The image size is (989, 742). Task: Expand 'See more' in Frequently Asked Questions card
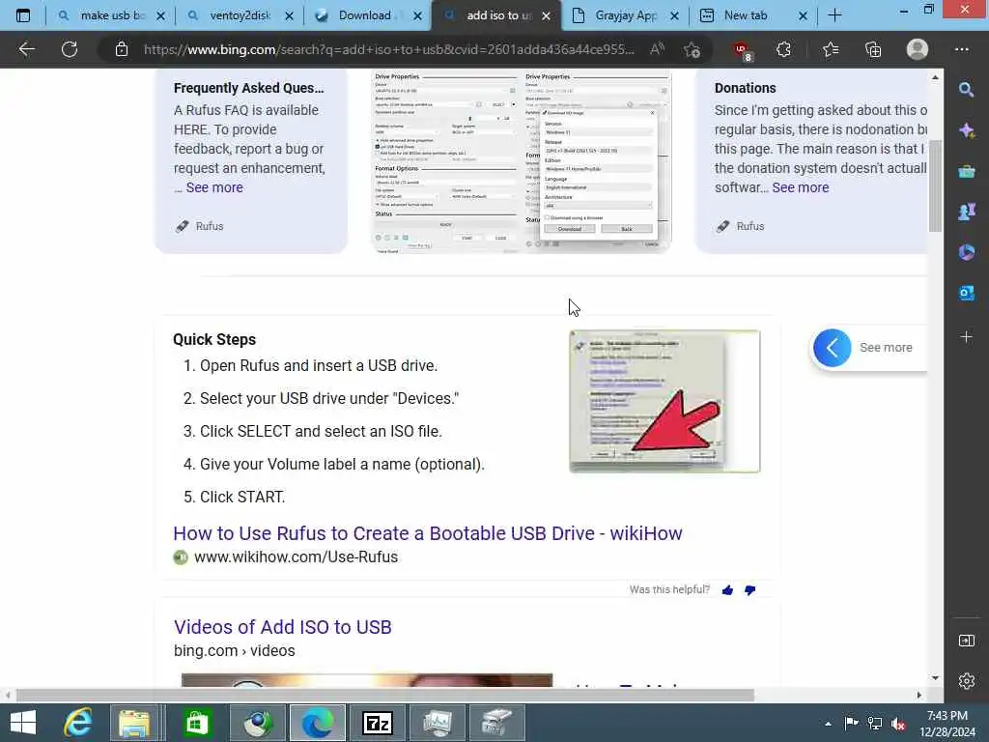point(214,187)
